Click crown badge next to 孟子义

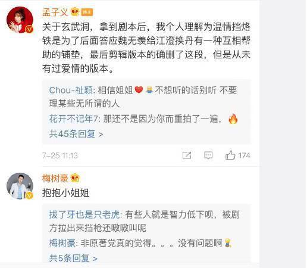[75, 12]
